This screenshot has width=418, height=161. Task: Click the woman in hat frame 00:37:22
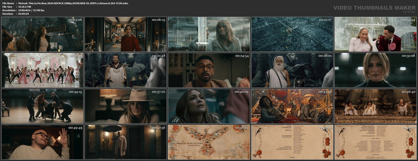coord(126,106)
